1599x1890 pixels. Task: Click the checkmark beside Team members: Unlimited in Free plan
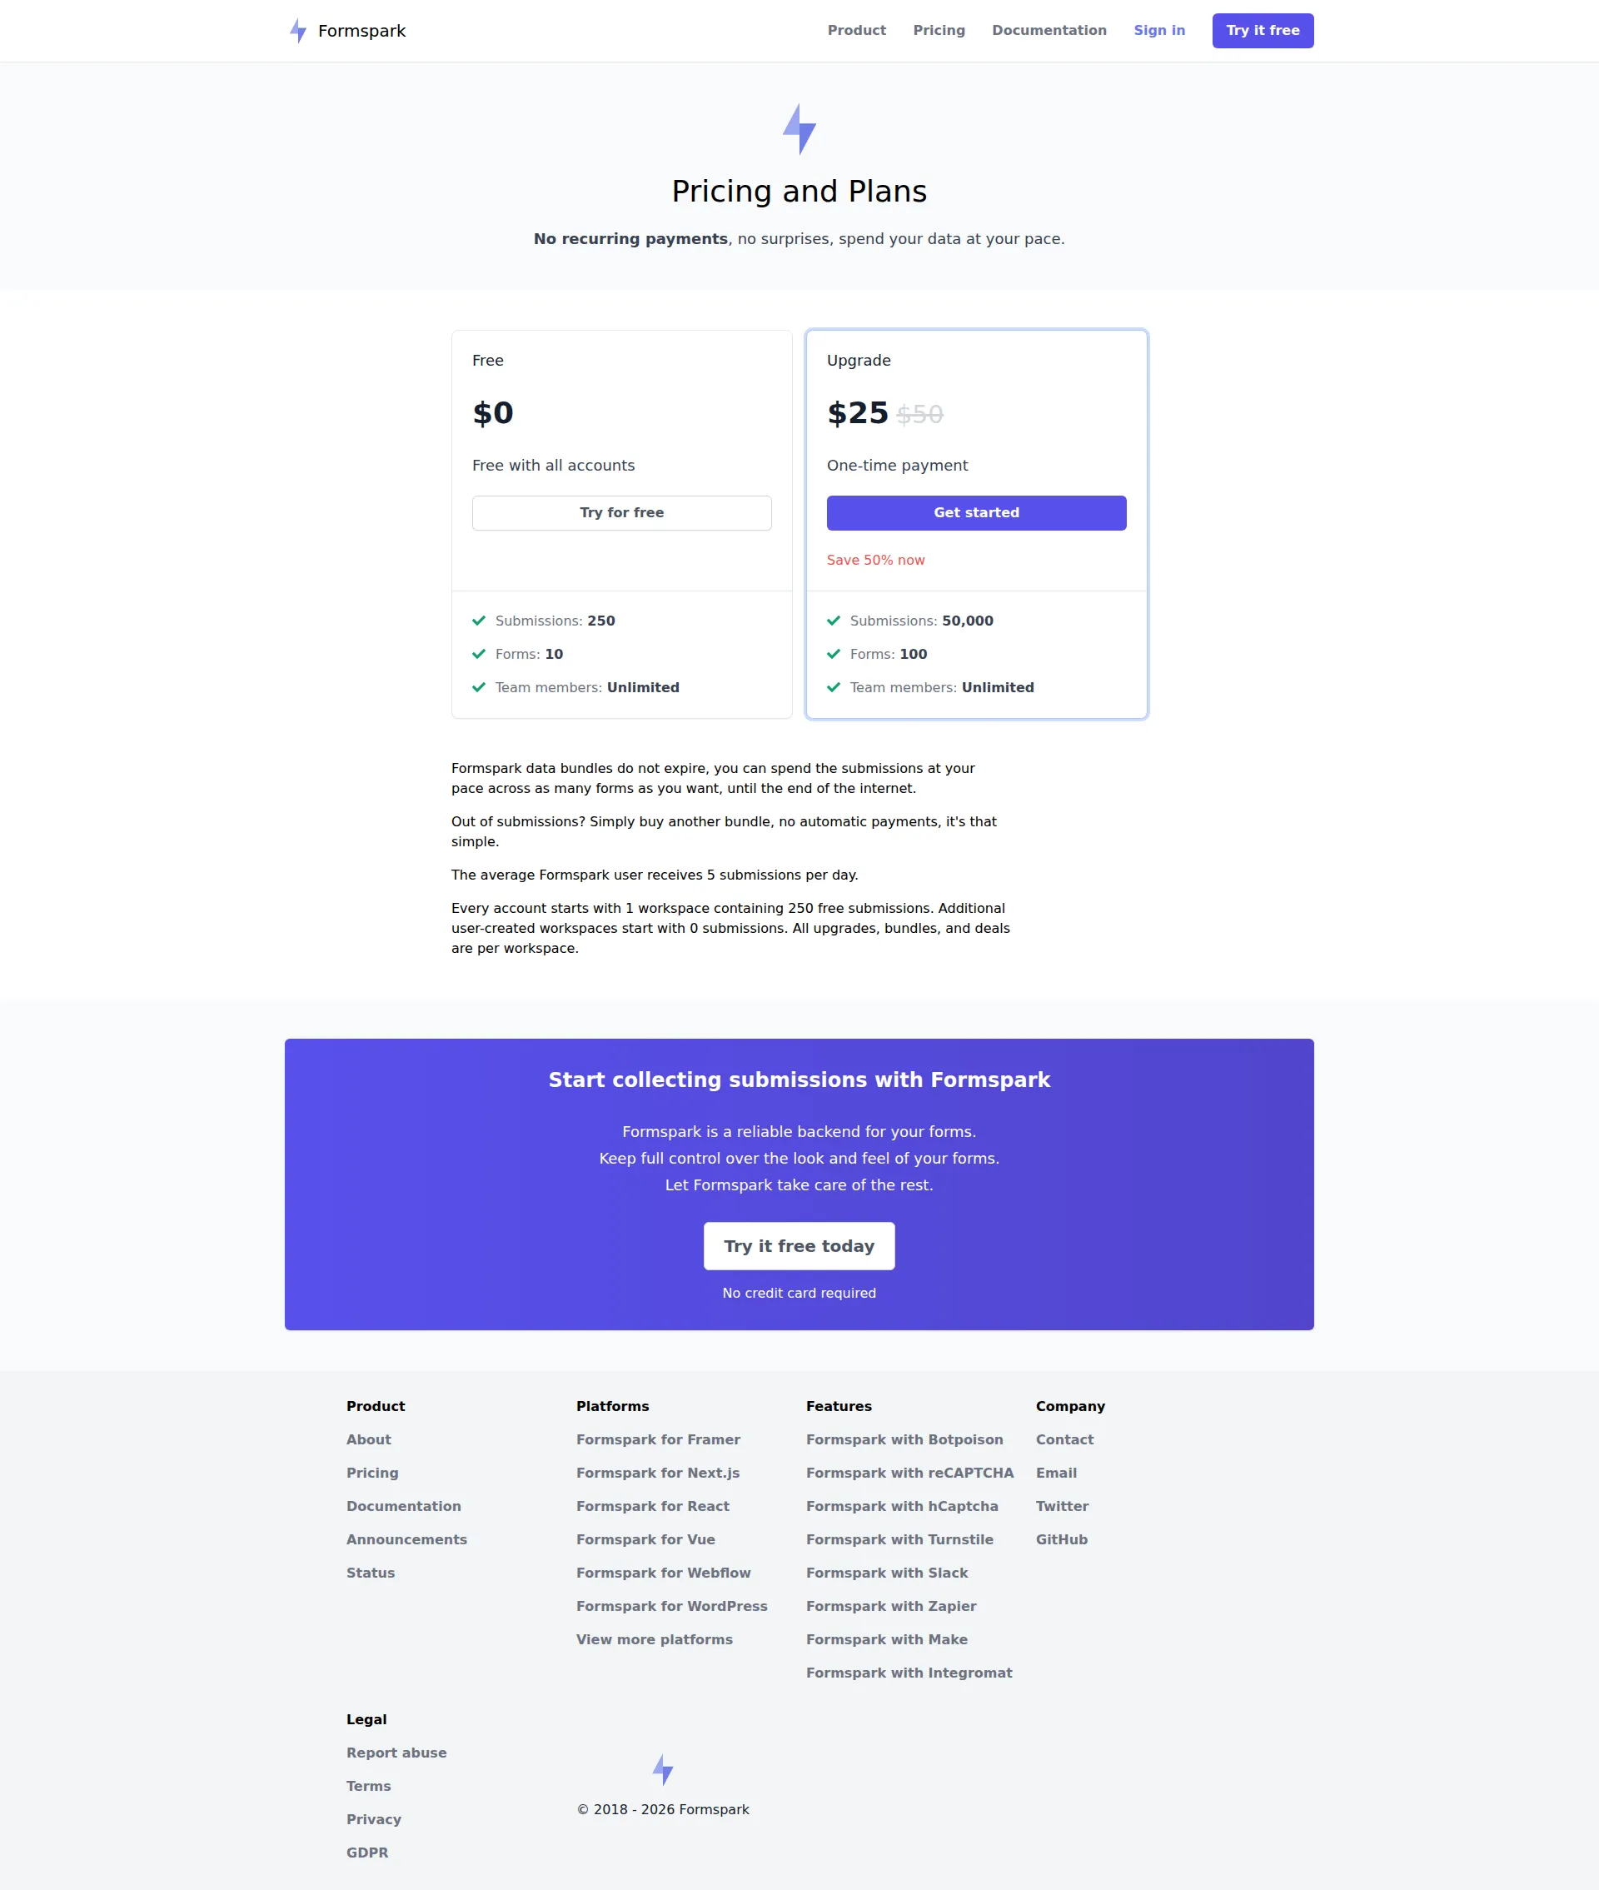tap(479, 687)
